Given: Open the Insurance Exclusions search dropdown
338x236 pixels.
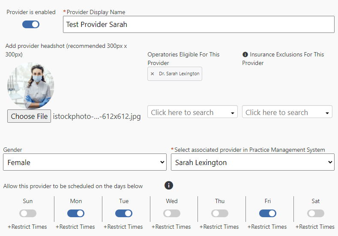Looking at the screenshot, I should click(x=287, y=112).
